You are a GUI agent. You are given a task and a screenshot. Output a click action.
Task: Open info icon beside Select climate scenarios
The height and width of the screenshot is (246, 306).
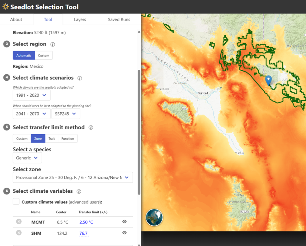click(x=80, y=78)
